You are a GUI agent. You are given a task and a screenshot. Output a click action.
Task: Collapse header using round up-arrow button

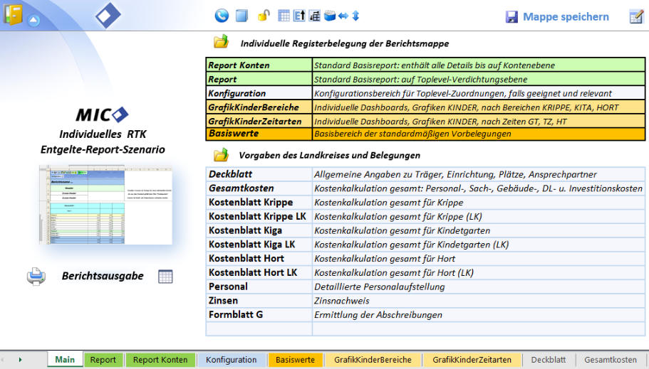click(x=33, y=20)
